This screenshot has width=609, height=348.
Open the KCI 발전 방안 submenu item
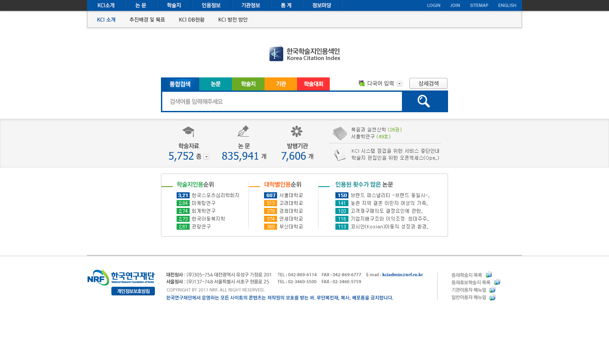pos(233,20)
